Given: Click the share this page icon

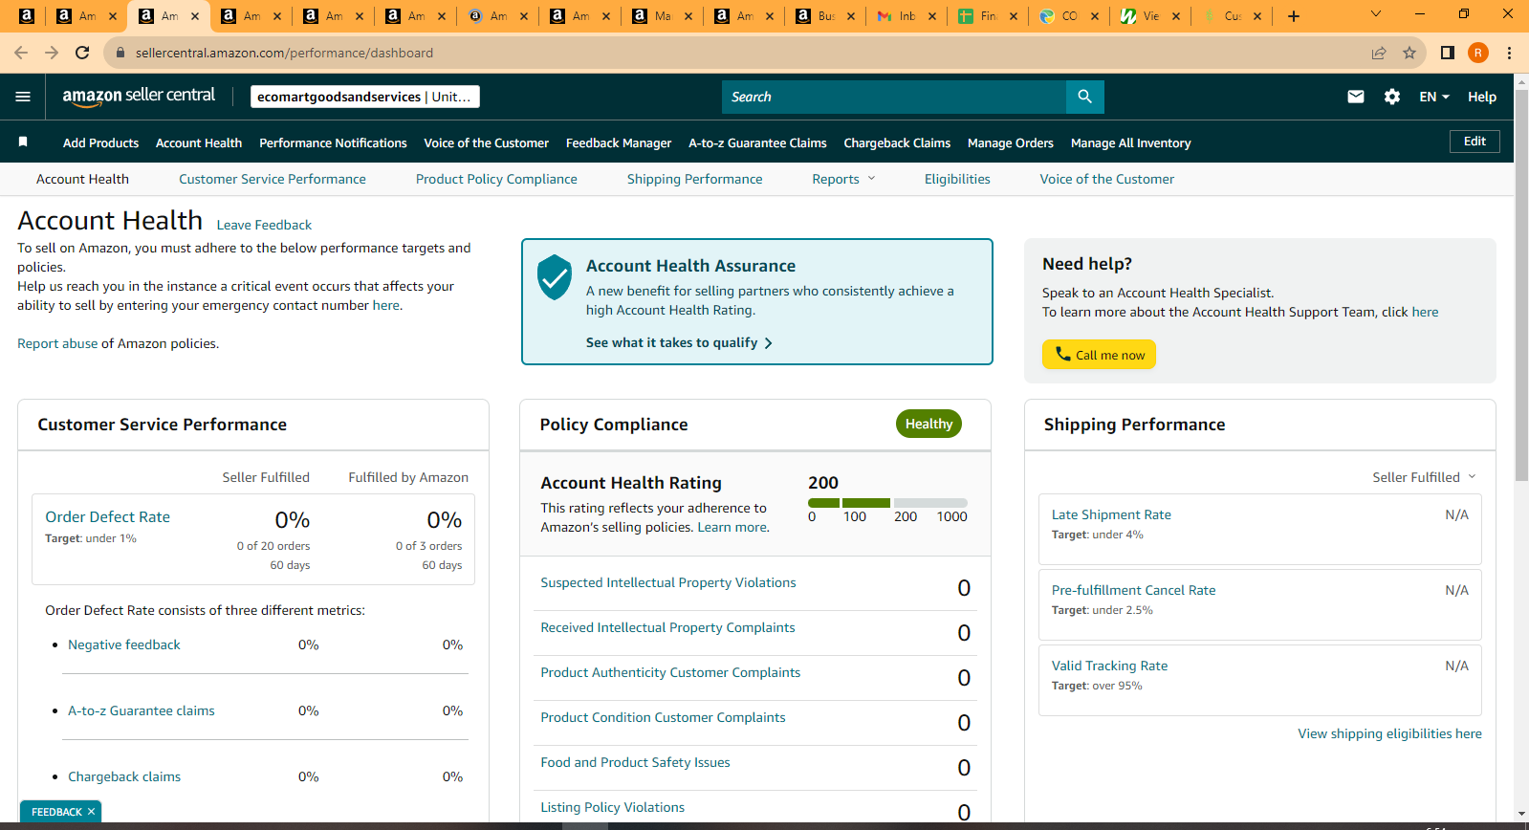Looking at the screenshot, I should coord(1379,53).
